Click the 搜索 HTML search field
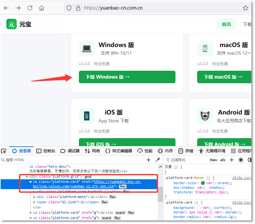This screenshot has height=224, width=255. [x=72, y=160]
